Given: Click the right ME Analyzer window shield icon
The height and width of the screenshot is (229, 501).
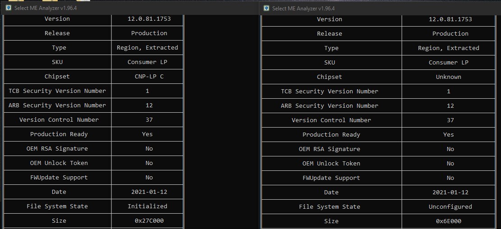Looking at the screenshot, I should pyautogui.click(x=266, y=8).
